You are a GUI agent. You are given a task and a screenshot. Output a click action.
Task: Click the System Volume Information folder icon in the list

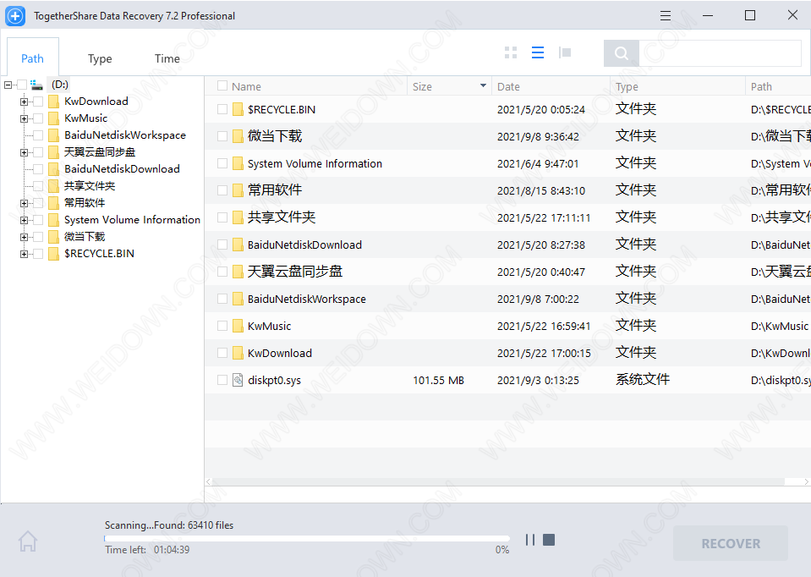[238, 163]
